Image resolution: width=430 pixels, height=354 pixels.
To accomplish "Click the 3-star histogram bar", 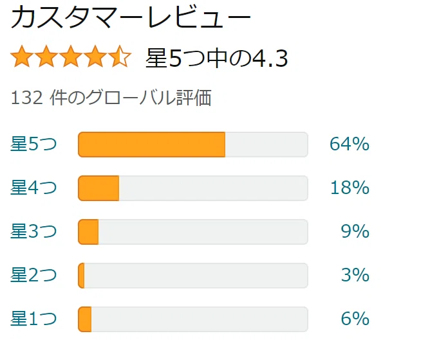I will (x=193, y=232).
